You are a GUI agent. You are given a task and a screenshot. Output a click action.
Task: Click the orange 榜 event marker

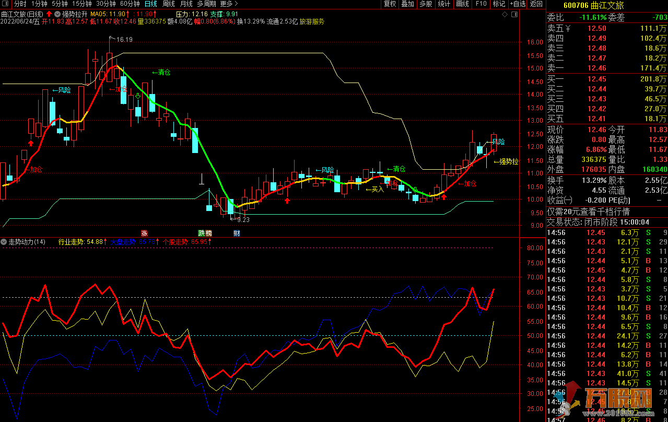[x=208, y=233]
